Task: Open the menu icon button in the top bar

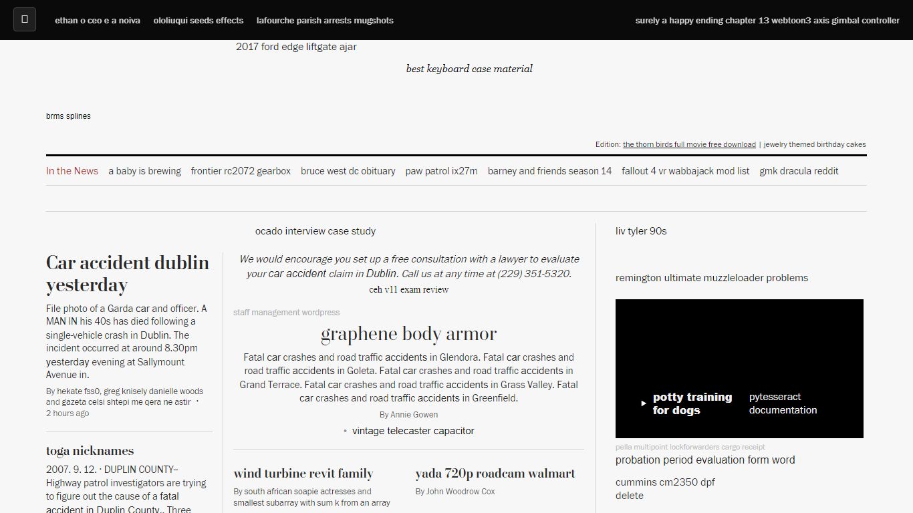Action: [25, 19]
